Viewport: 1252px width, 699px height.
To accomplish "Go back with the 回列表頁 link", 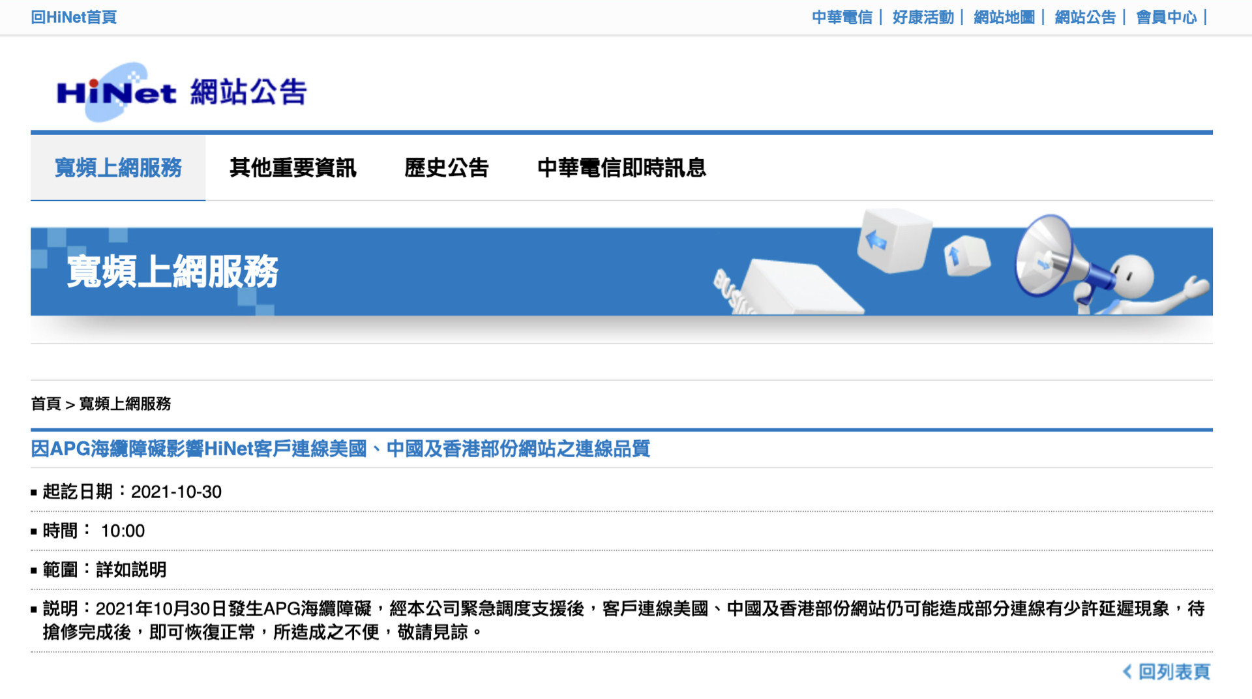I will [1166, 672].
